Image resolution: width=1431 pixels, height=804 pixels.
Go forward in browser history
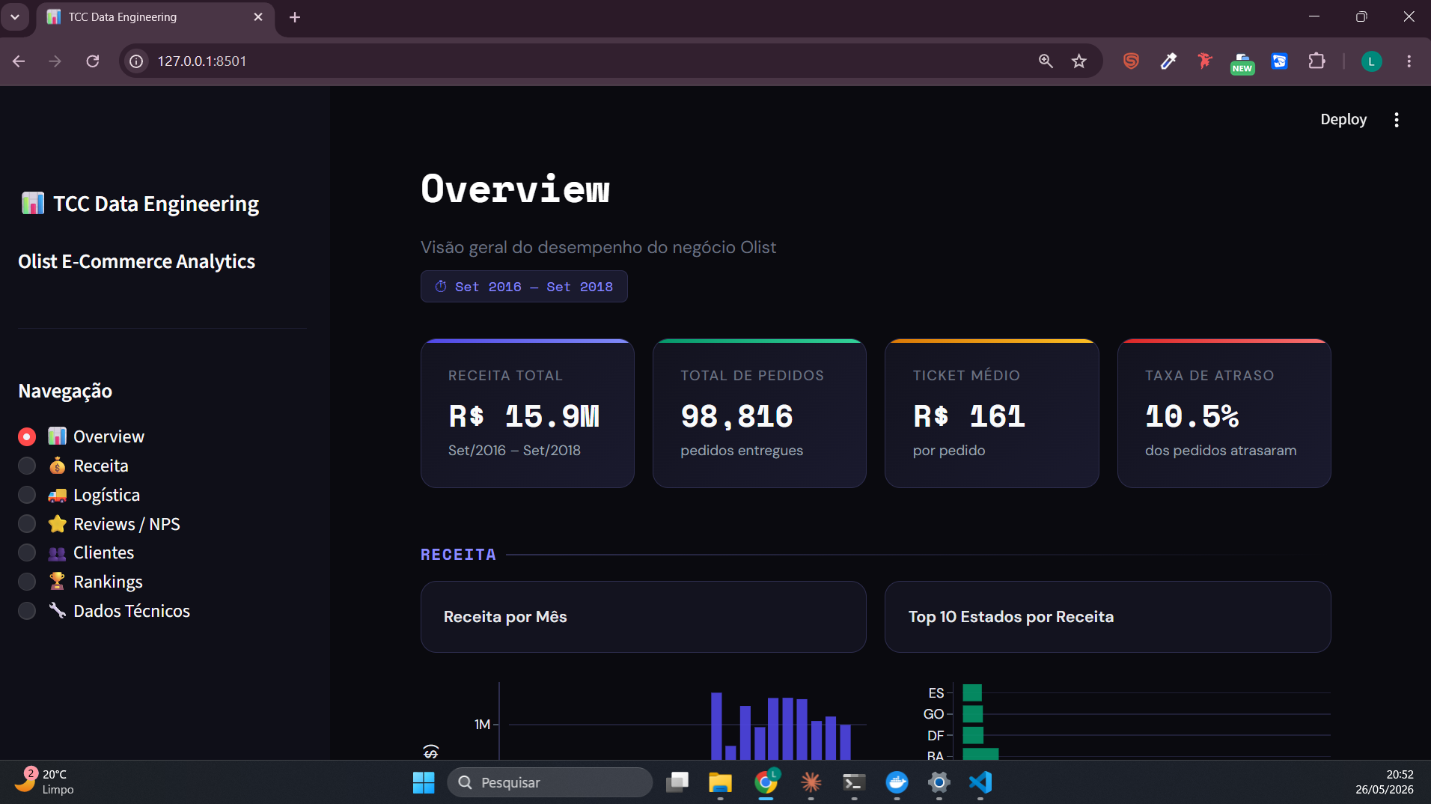(55, 61)
